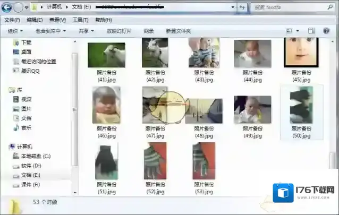Open the 工具(T) menu
Screen dimensions: 339x215
[80, 20]
